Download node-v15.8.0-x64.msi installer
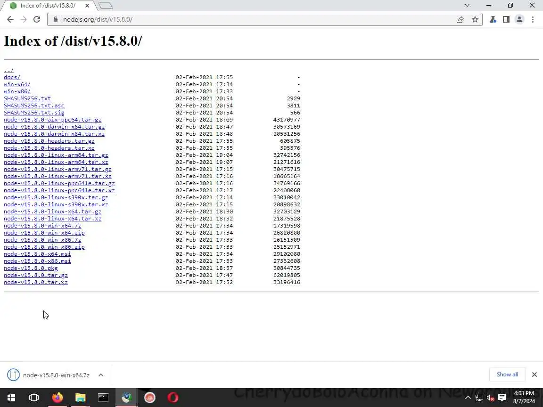 (x=37, y=254)
